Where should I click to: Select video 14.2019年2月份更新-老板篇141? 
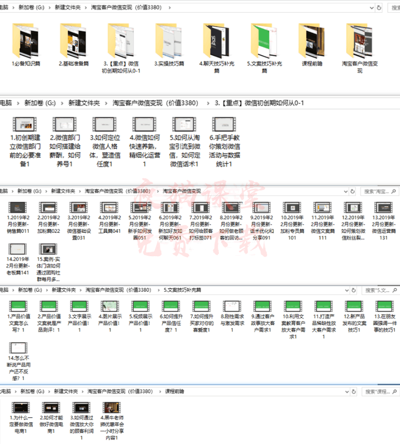click(18, 260)
